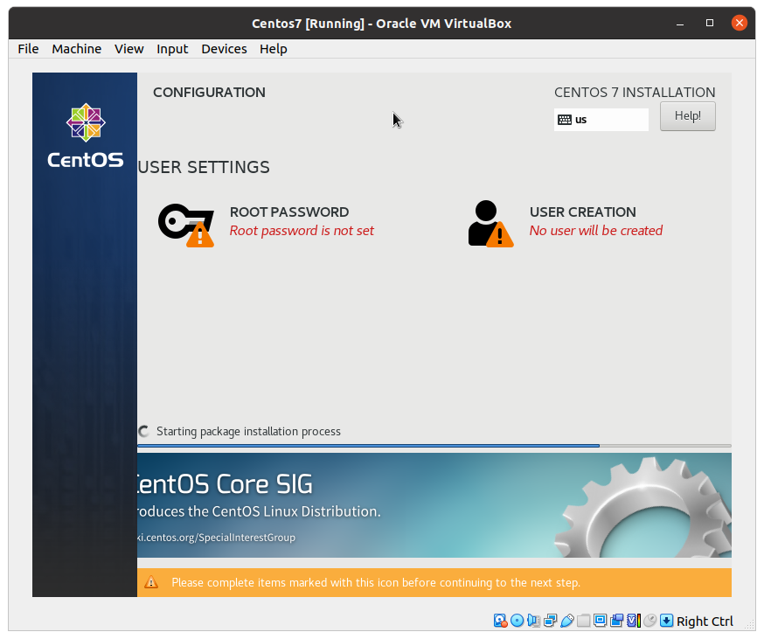Click the Right Ctrl host key label
This screenshot has width=764, height=639.
pos(705,621)
